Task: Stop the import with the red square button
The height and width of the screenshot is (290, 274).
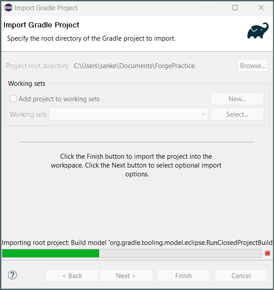Action: (267, 253)
